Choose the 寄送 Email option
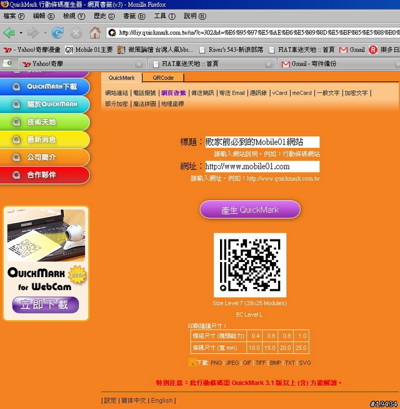 coord(232,93)
